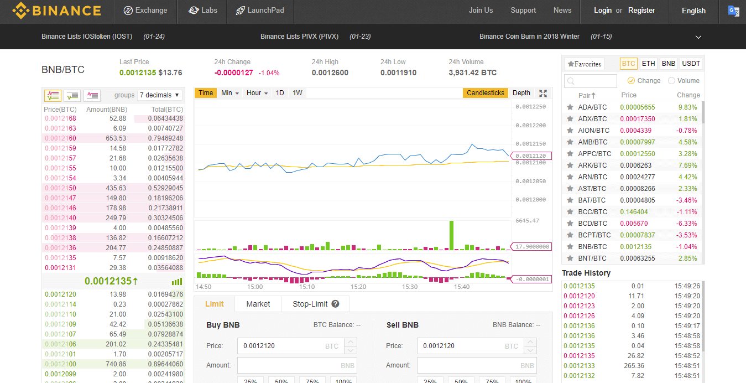Click the pair search field
The height and width of the screenshot is (383, 746).
591,81
